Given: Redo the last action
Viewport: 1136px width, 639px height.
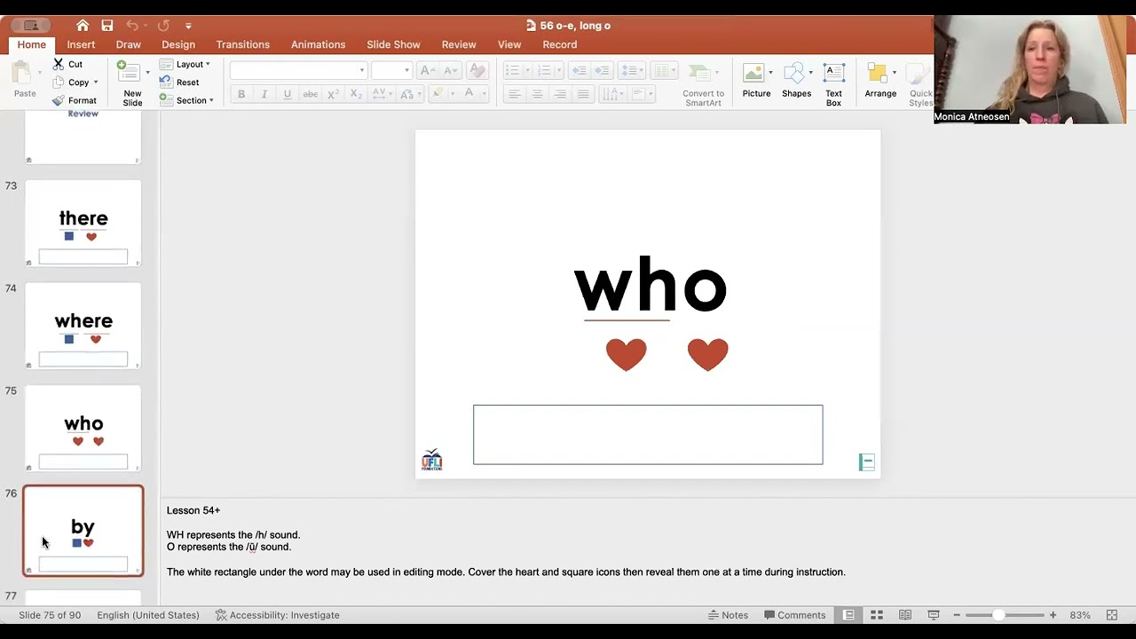Looking at the screenshot, I should click(x=164, y=26).
